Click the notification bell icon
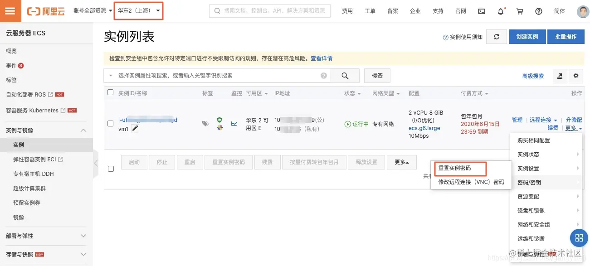Image resolution: width=590 pixels, height=266 pixels. click(x=500, y=11)
